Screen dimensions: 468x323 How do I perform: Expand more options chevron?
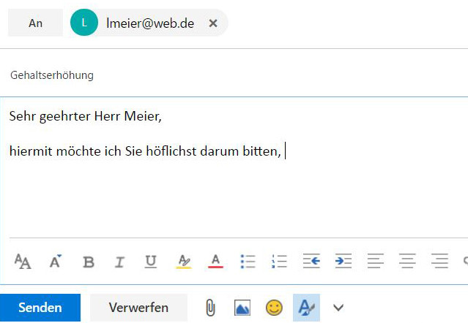pyautogui.click(x=338, y=308)
